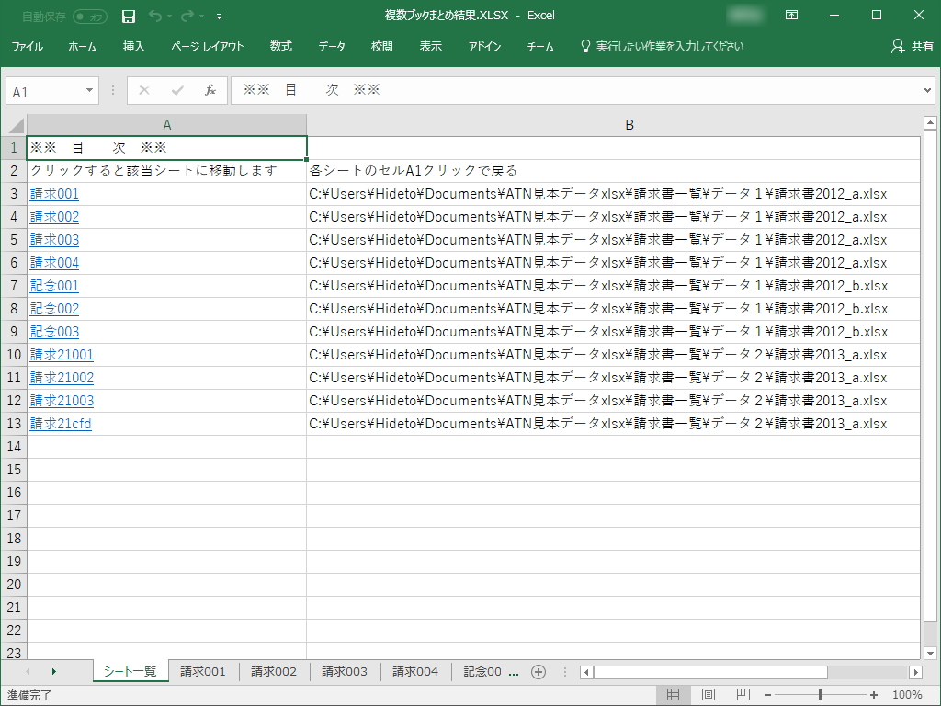
Task: Open the 請求002 sheet tab
Action: 273,672
